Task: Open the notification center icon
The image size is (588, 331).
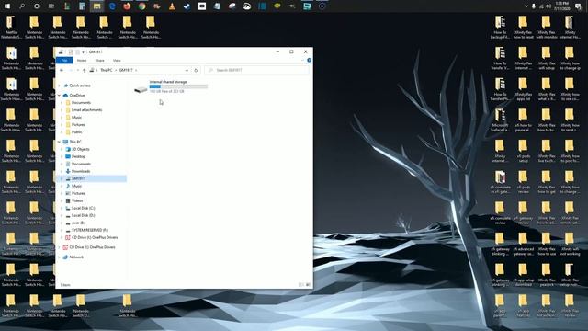Action: pos(578,6)
